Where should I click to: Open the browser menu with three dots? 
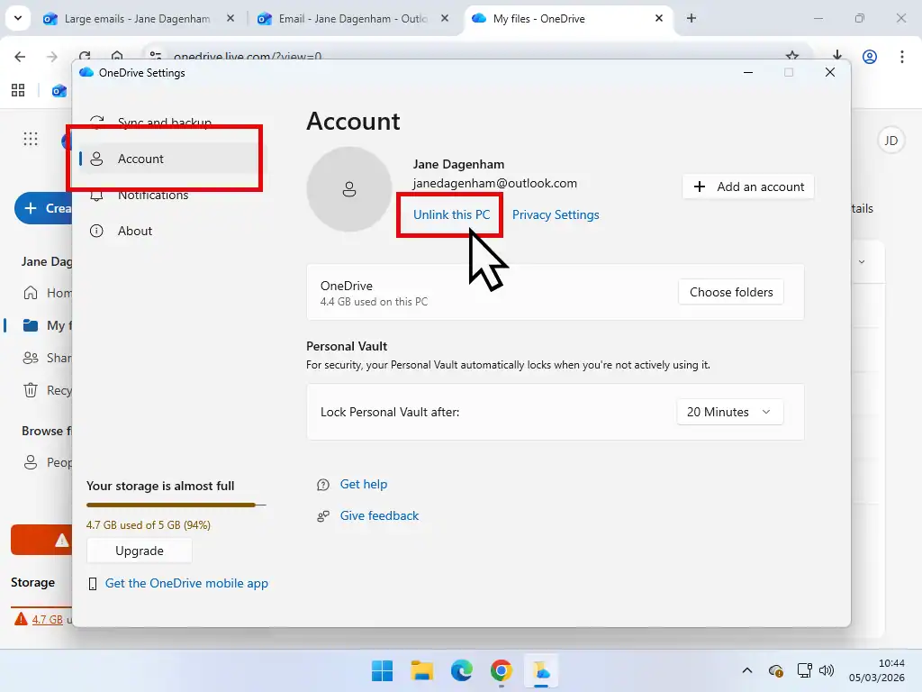tap(903, 56)
